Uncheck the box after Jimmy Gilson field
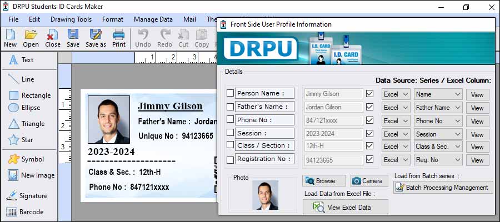The image size is (500, 222). coord(369,94)
